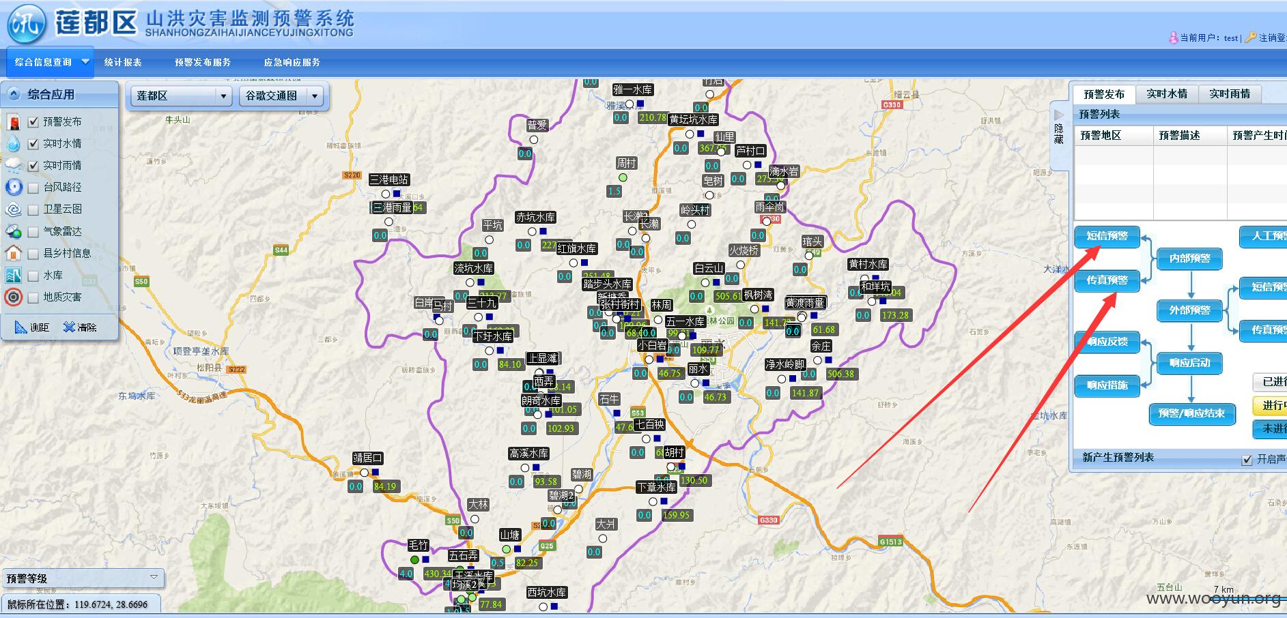Click the 实时水情 water drop icon
This screenshot has width=1287, height=618.
14,144
